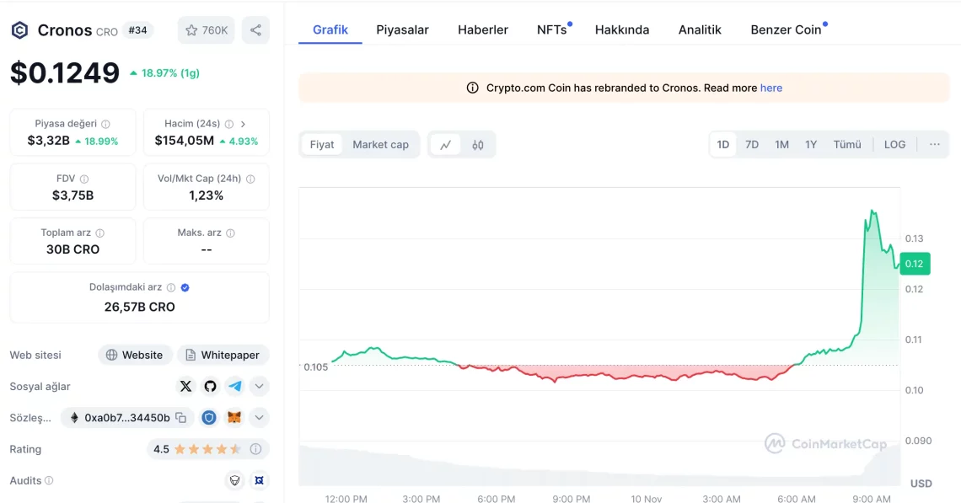Click the blue shield wallet icon
Screen dimensions: 961x503
[x=209, y=418]
